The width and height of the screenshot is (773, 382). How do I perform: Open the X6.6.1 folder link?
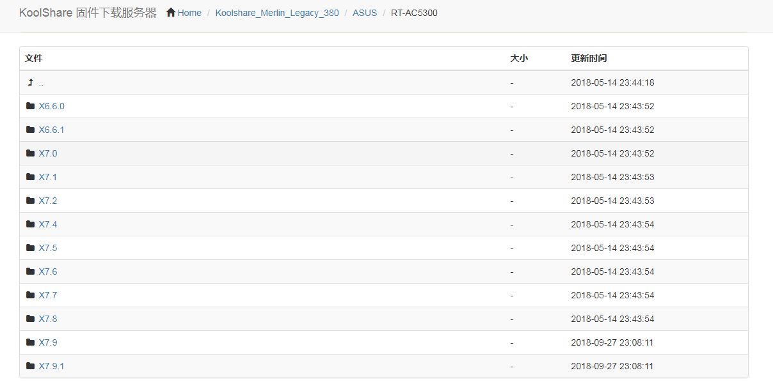click(x=51, y=130)
